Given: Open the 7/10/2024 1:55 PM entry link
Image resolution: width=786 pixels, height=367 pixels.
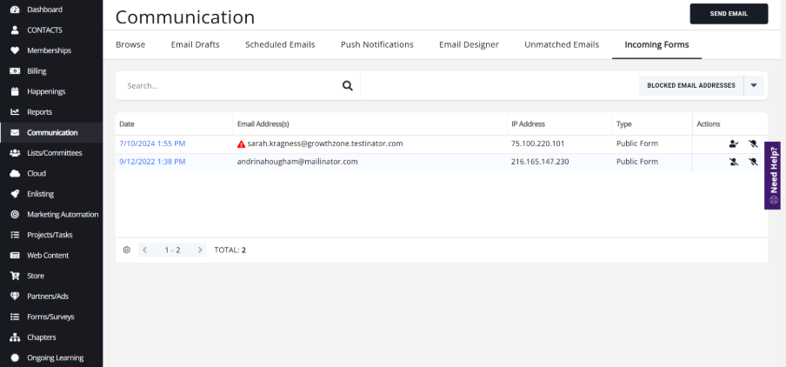Looking at the screenshot, I should (151, 143).
